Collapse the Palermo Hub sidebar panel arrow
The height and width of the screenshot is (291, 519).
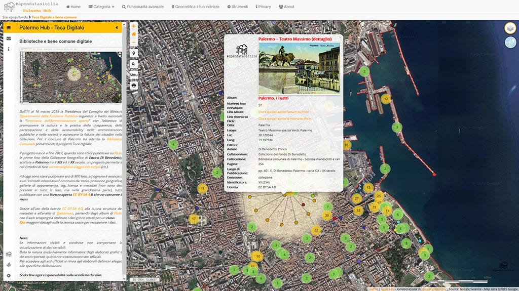coord(117,28)
